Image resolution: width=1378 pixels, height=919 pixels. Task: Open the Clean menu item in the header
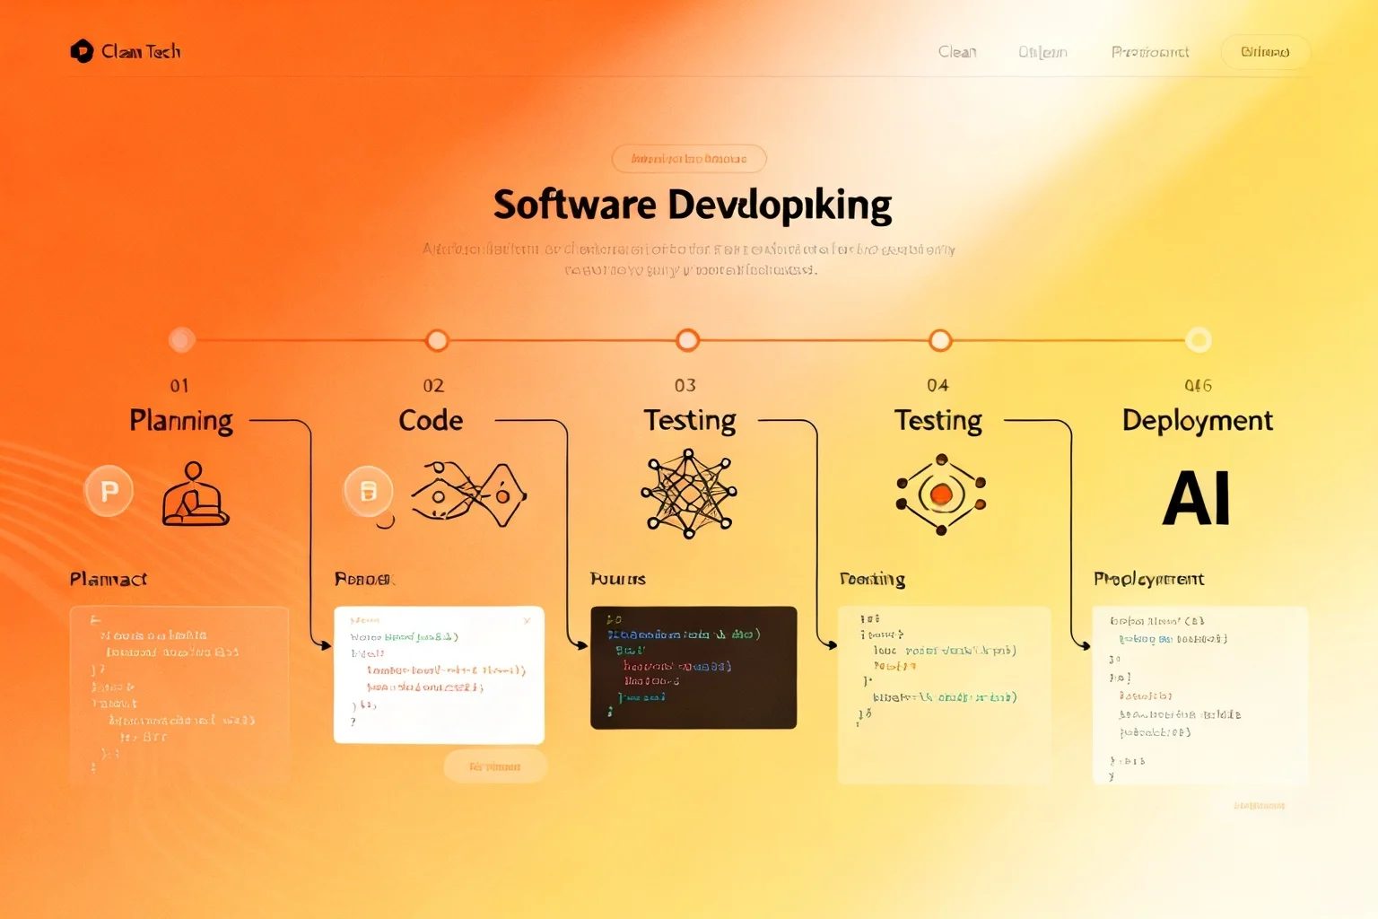[x=957, y=52]
